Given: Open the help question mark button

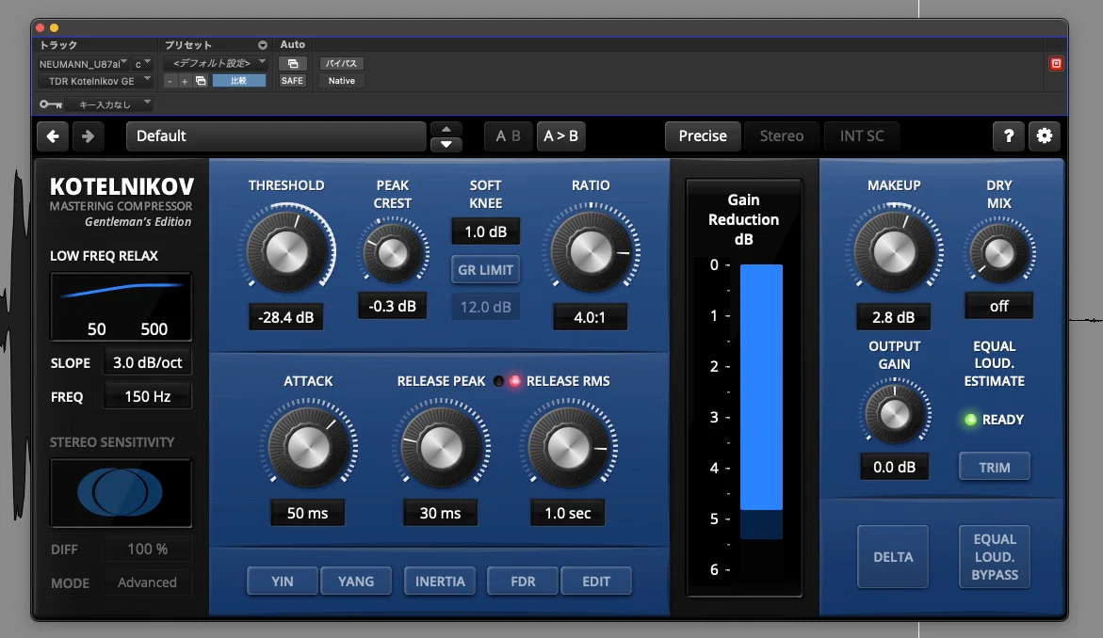Looking at the screenshot, I should [1008, 136].
